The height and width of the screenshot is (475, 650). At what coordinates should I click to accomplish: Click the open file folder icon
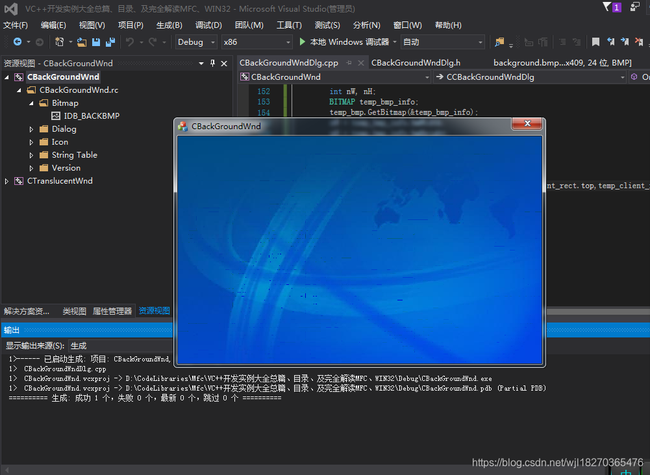tap(82, 42)
